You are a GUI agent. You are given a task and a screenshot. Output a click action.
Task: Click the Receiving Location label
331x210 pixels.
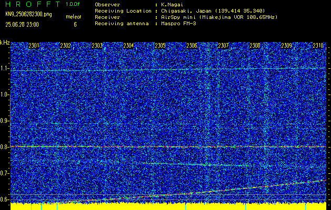click(123, 11)
